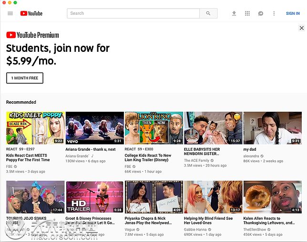Visit the Vogue channel
307x242 pixels.
[130, 229]
